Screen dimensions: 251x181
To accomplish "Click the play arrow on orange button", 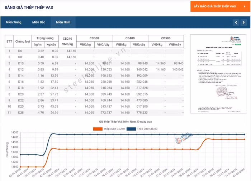I will click(x=239, y=6).
